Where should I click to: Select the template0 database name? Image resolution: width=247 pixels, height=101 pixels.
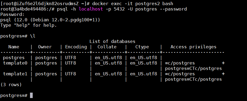(15, 63)
